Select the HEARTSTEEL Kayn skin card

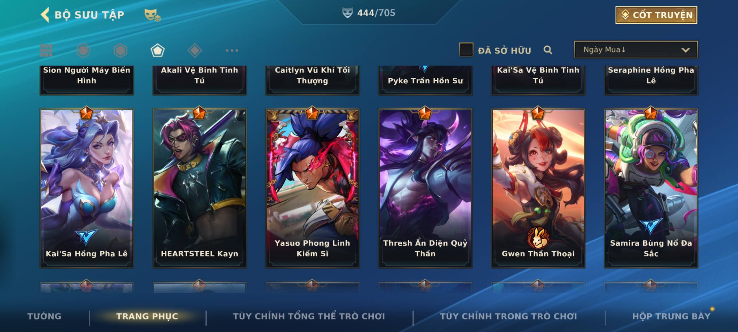200,188
